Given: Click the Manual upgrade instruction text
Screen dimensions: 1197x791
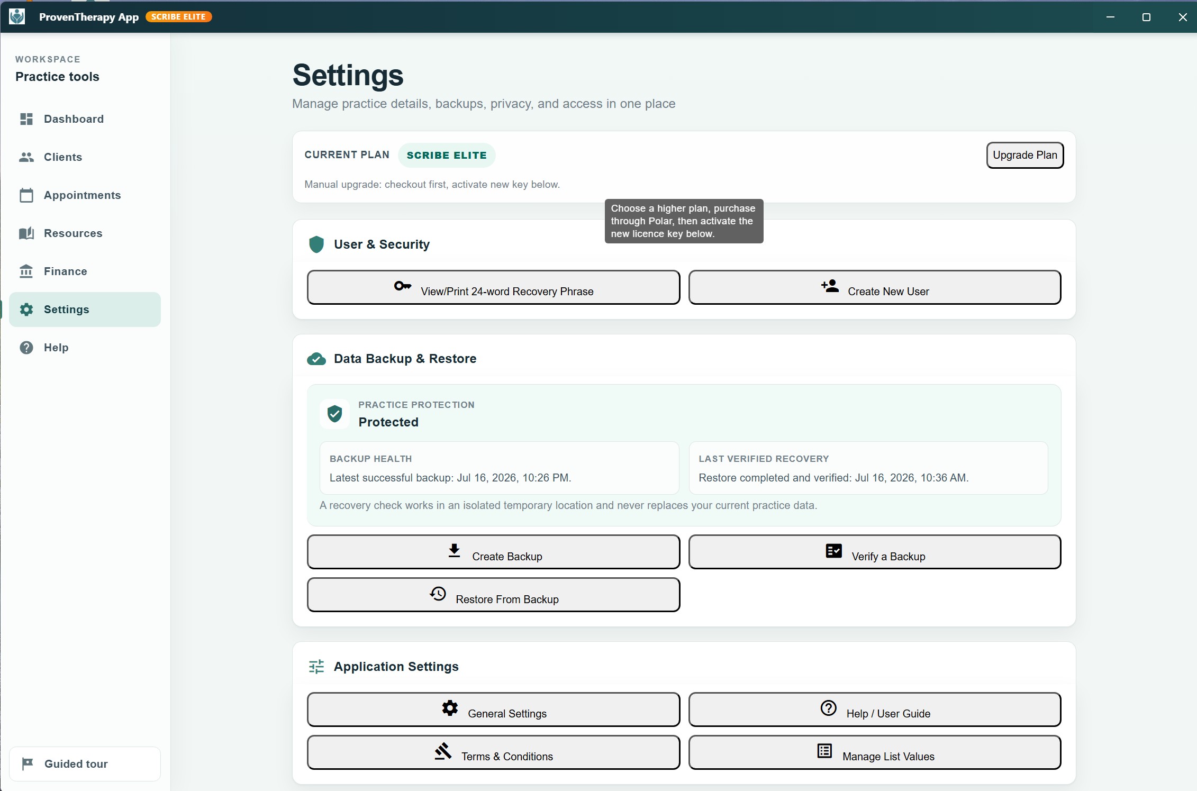Looking at the screenshot, I should click(432, 185).
